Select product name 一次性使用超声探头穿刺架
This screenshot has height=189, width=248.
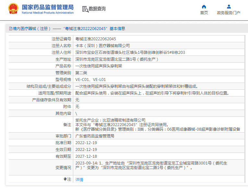coord(99,66)
